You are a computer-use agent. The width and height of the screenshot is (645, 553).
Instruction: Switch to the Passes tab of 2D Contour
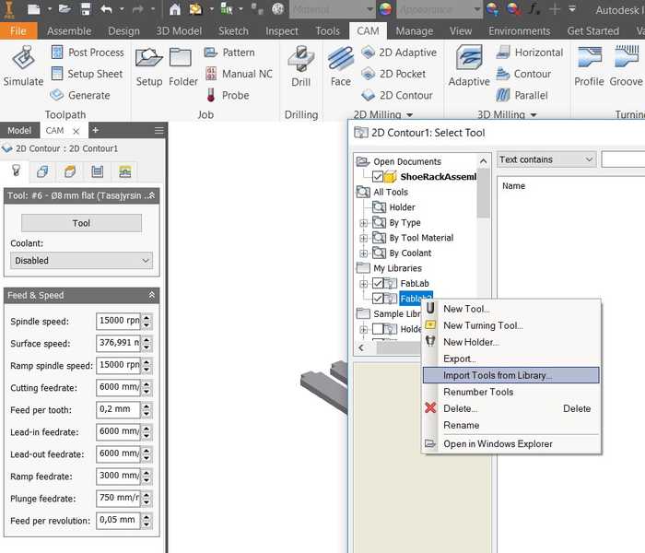tap(98, 171)
